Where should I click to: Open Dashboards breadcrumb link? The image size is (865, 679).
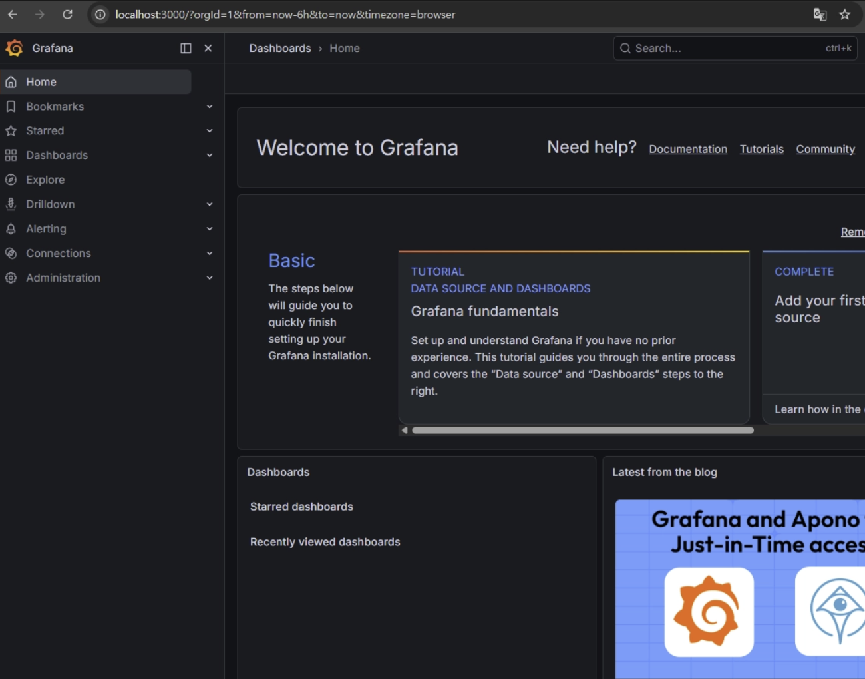(279, 48)
